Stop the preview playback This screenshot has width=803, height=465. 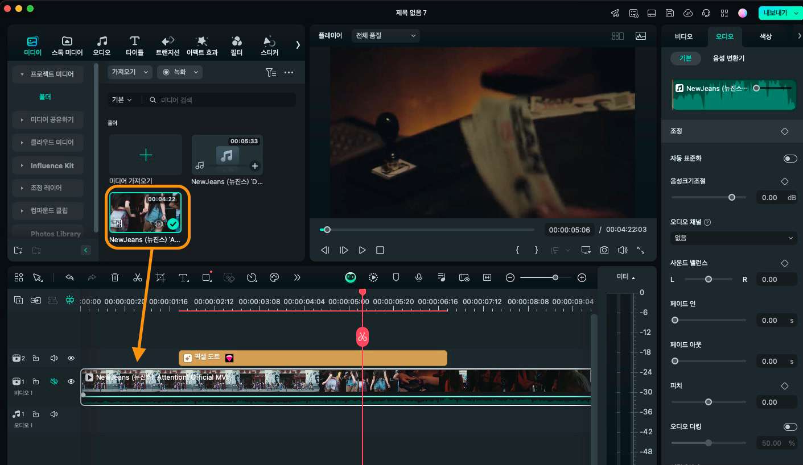pos(380,250)
